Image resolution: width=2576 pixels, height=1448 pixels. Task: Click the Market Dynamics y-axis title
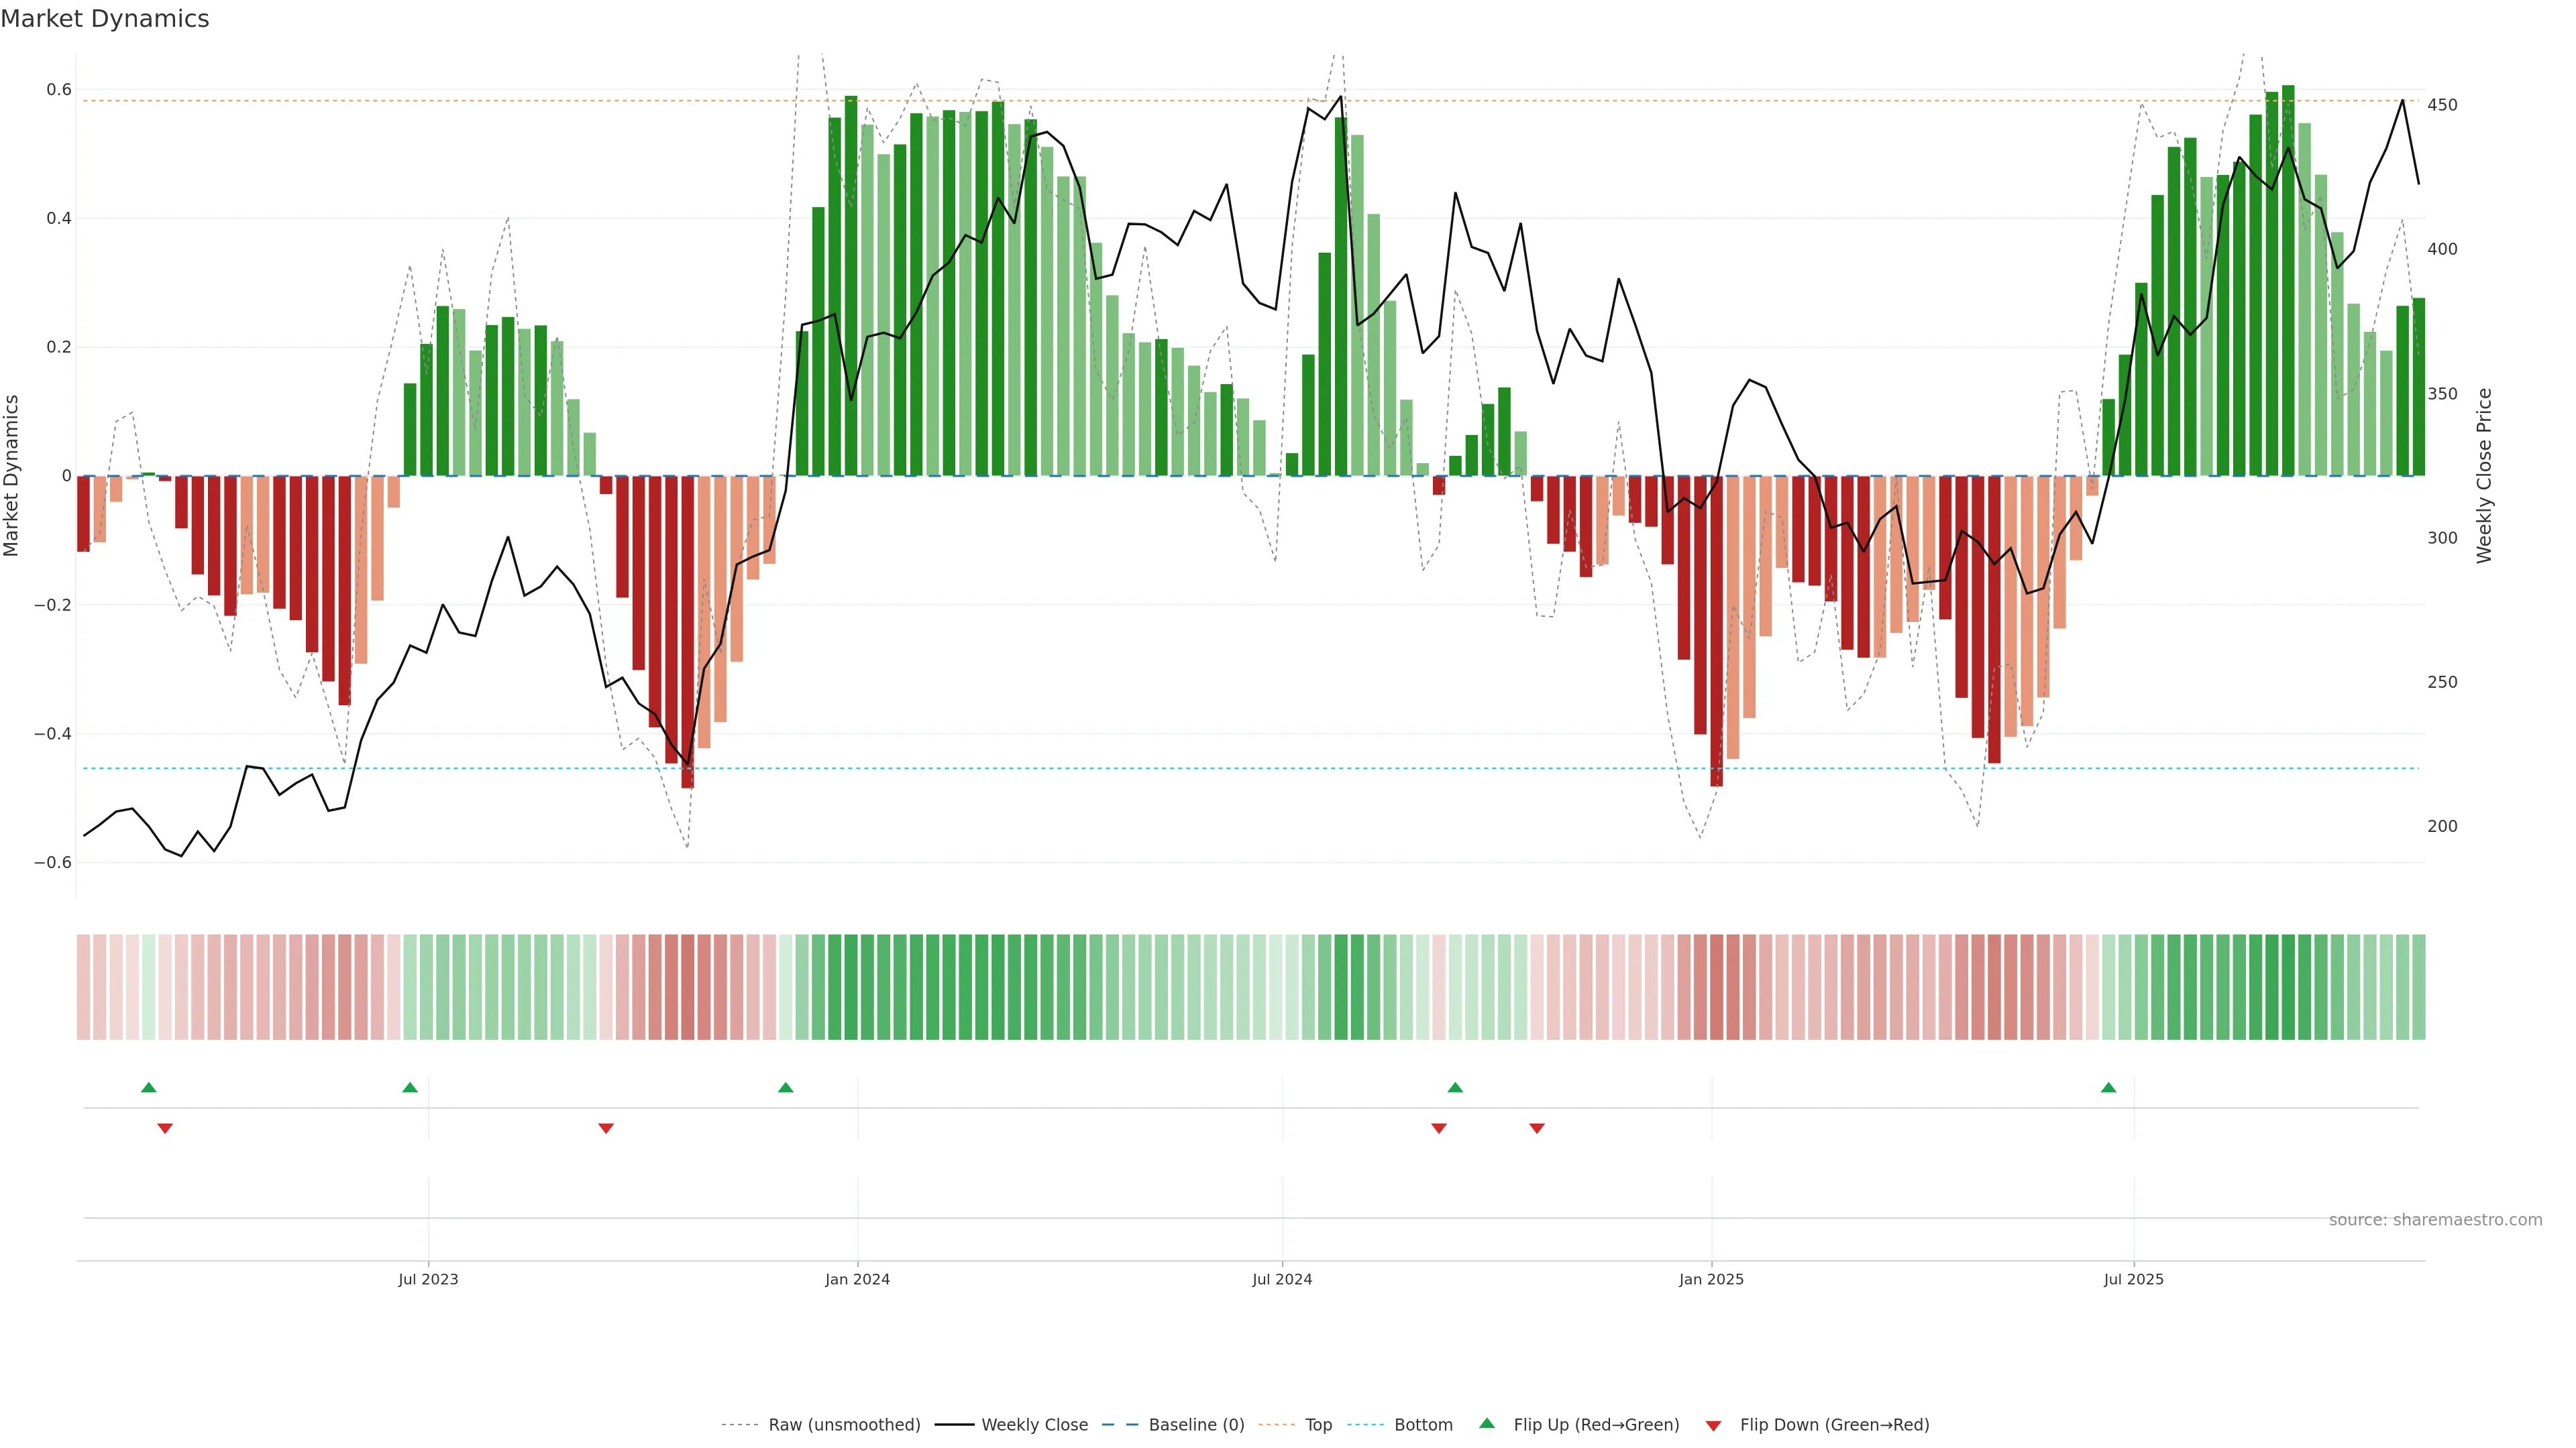click(x=12, y=476)
